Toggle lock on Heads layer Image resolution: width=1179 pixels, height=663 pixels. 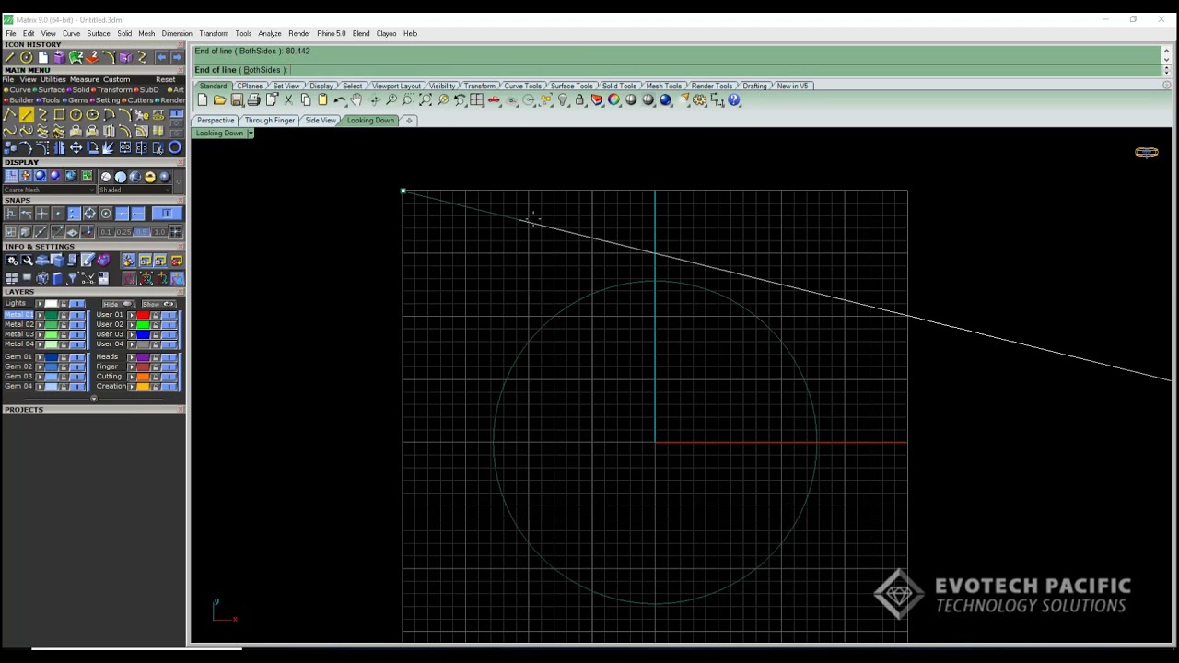156,357
